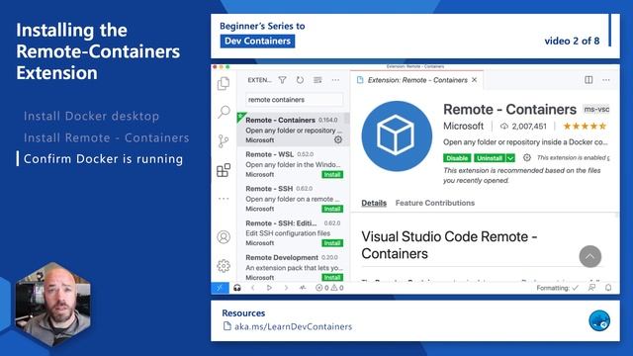Click the play icon in the status bar
Screen dimensions: 633x356
coord(269,288)
